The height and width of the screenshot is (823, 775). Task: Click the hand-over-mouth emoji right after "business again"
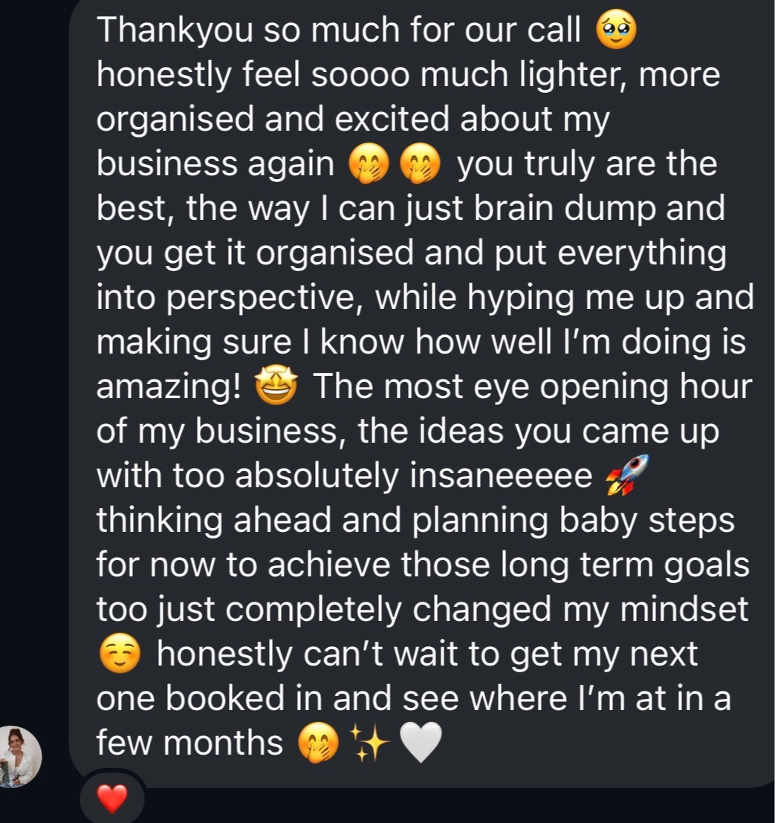click(x=369, y=165)
